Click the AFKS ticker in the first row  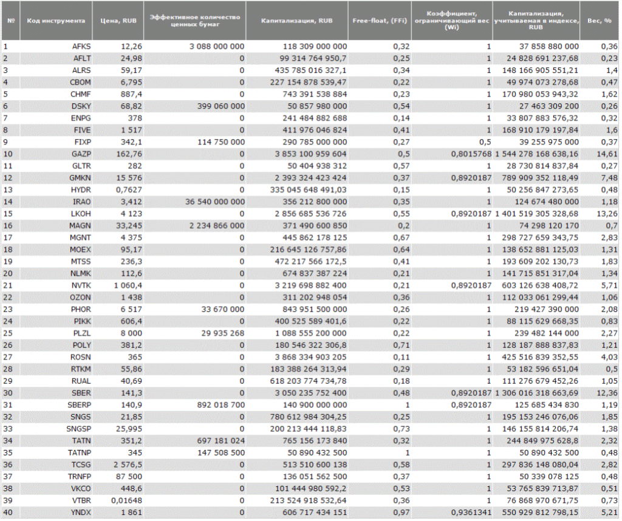[81, 46]
